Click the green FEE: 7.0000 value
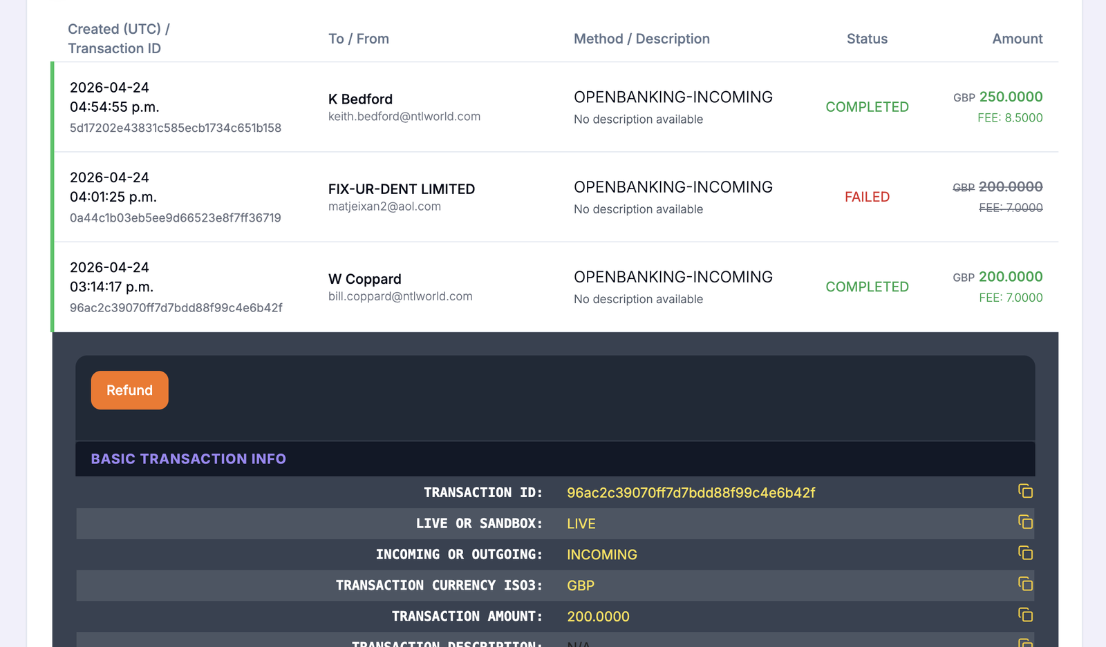1106x647 pixels. (x=1011, y=298)
